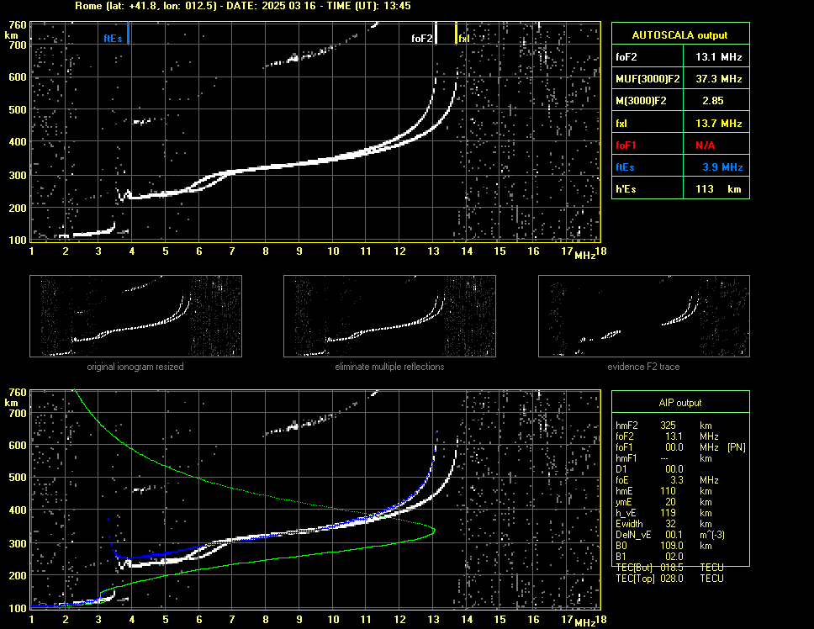The image size is (814, 629).
Task: Select the 'AIP output' panel header
Action: 680,403
